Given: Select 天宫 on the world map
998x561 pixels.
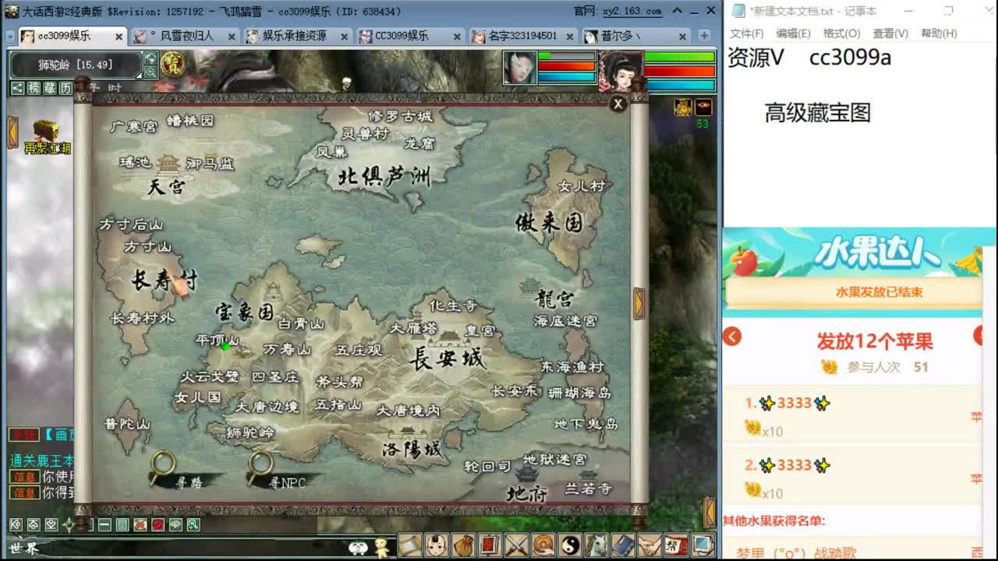Looking at the screenshot, I should point(166,187).
